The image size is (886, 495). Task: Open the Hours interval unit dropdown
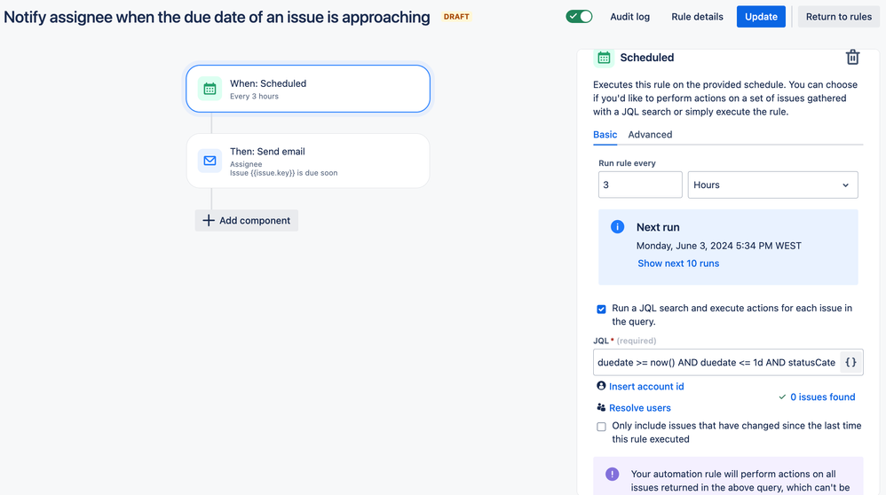tap(772, 185)
